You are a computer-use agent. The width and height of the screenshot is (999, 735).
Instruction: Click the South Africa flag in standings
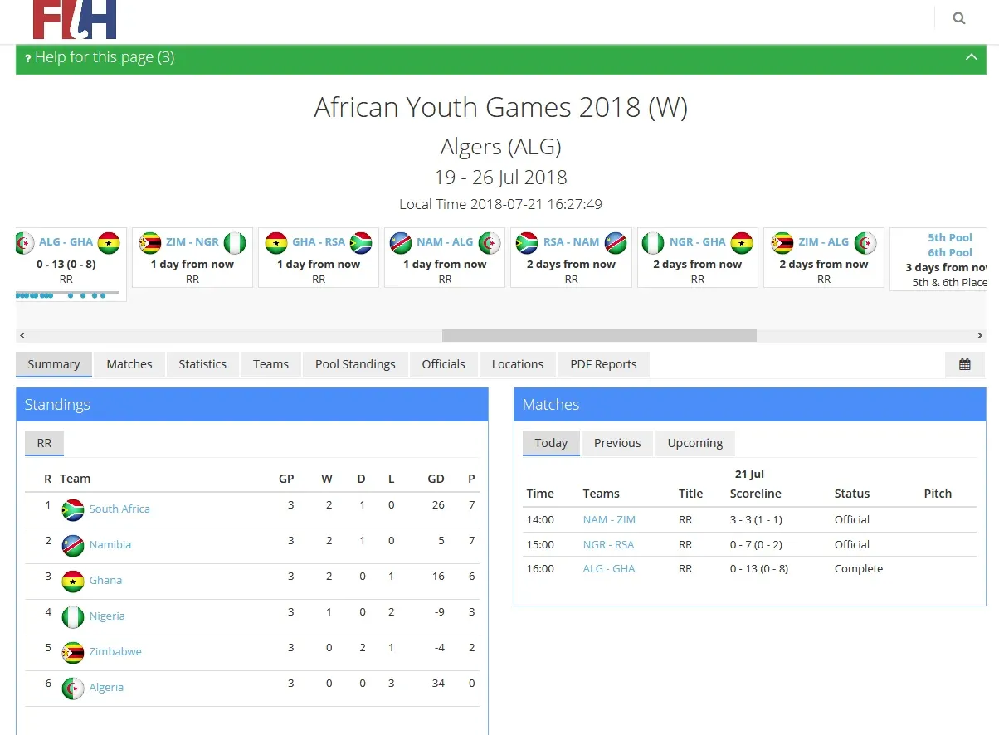73,509
